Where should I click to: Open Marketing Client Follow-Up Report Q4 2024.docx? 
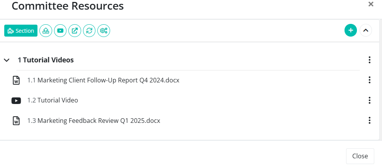coord(103,80)
